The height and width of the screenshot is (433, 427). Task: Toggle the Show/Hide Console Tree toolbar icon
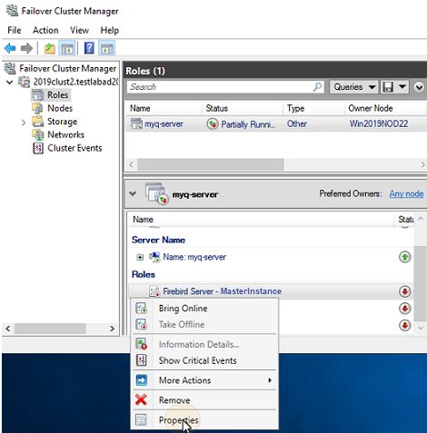67,48
